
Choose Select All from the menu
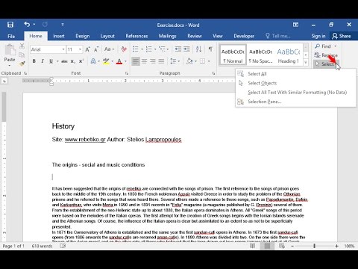(295, 74)
